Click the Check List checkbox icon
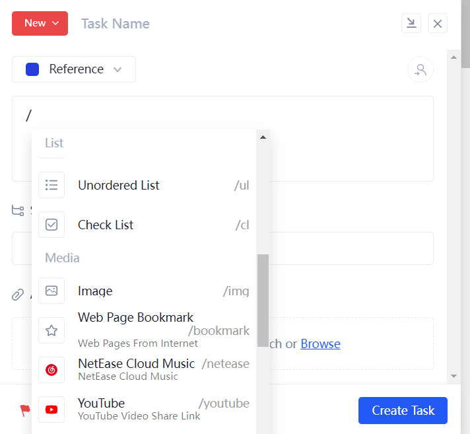The height and width of the screenshot is (434, 470). pos(51,225)
